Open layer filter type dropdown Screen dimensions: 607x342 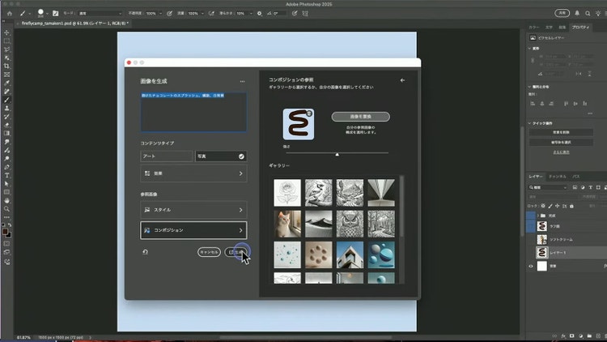pos(548,187)
